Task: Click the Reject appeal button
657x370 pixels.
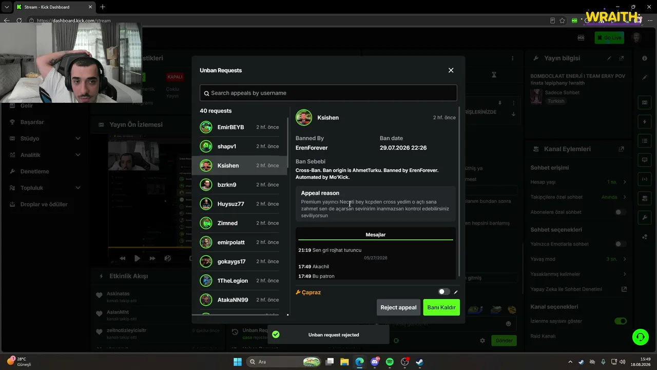Action: [398, 307]
